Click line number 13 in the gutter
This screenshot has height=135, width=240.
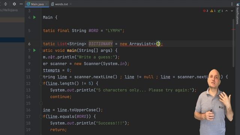[28, 90]
